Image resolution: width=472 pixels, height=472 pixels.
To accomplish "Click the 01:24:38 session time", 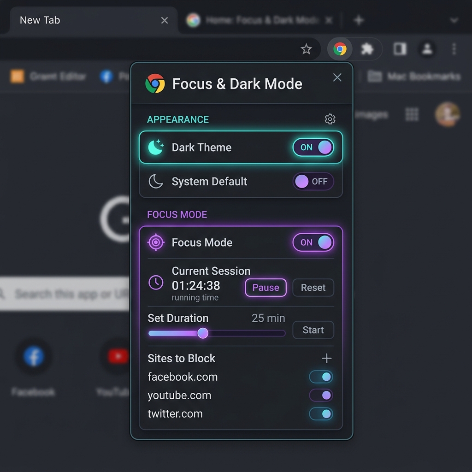I will point(196,285).
